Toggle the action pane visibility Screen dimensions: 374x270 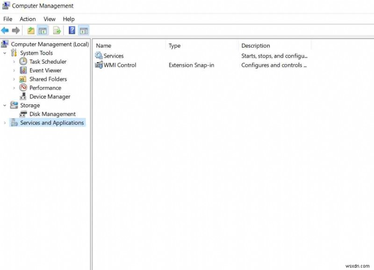pyautogui.click(x=84, y=30)
